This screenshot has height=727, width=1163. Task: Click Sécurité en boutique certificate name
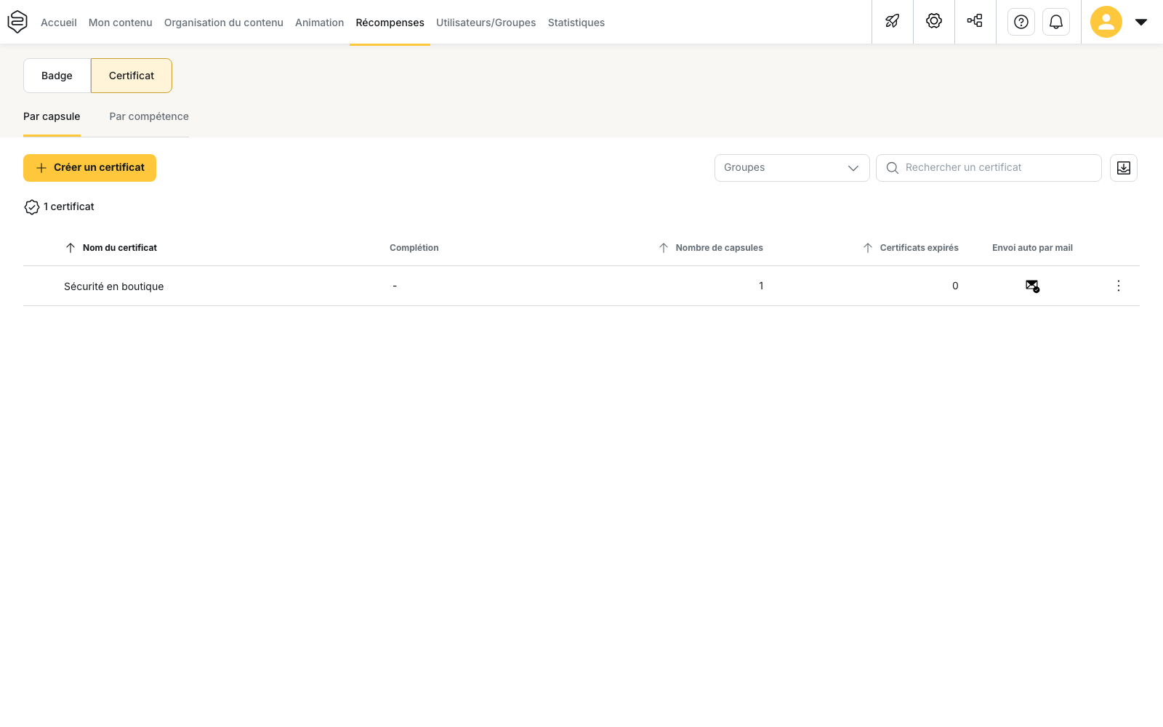(x=114, y=286)
